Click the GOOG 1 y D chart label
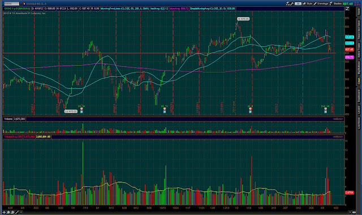This screenshot has height=215, width=362. [17, 8]
